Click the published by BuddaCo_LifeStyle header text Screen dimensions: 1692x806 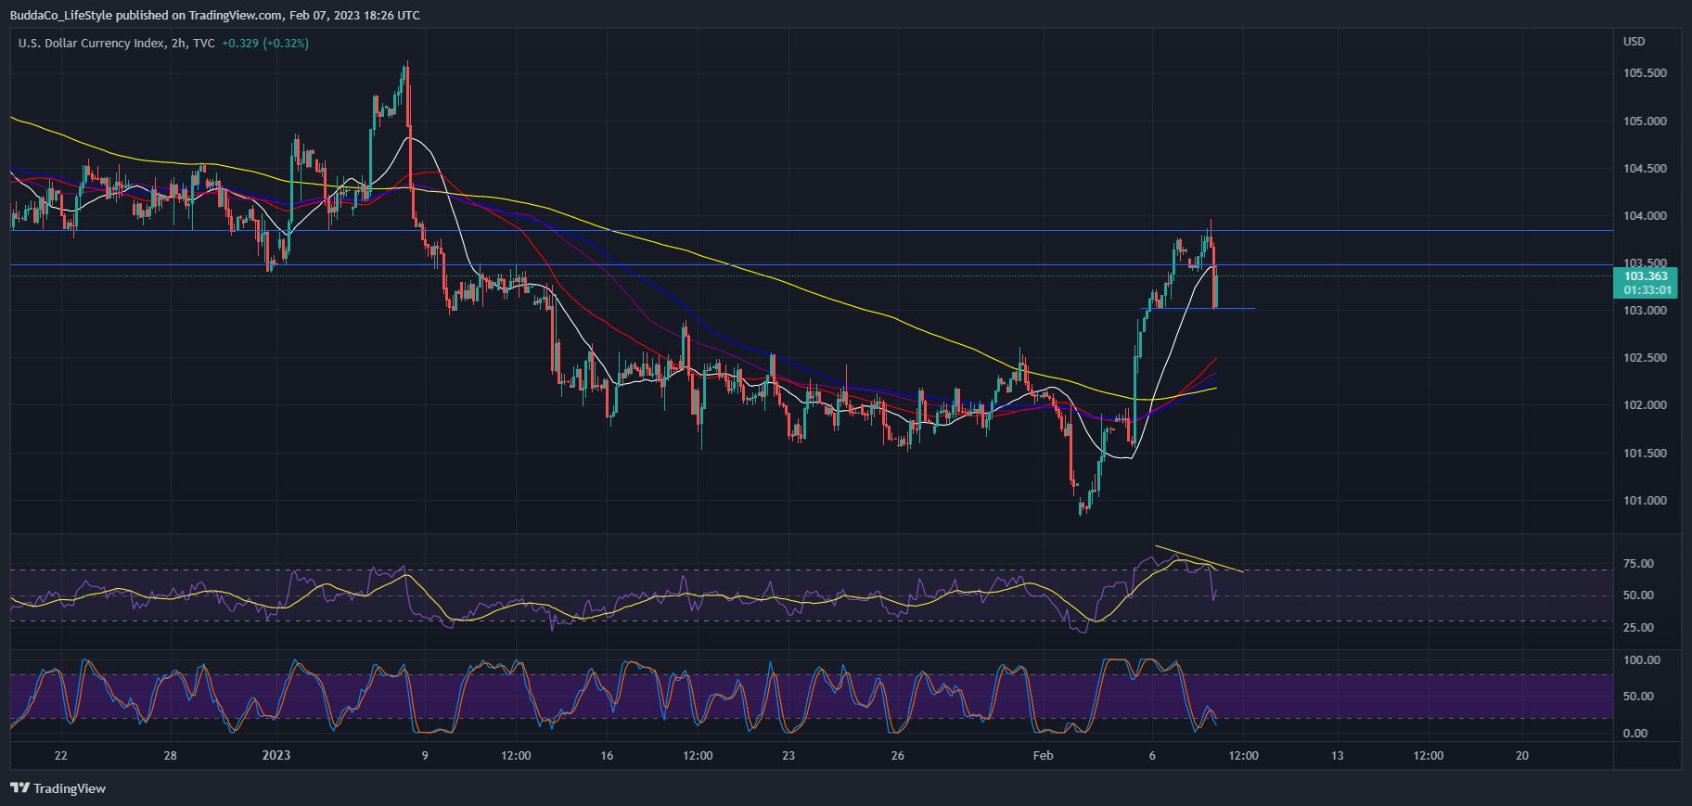coord(214,15)
